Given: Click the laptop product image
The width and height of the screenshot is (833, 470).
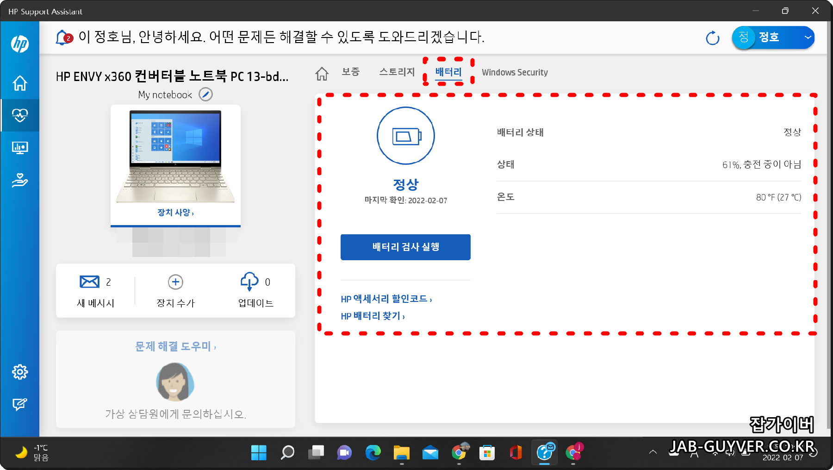Looking at the screenshot, I should tap(175, 157).
